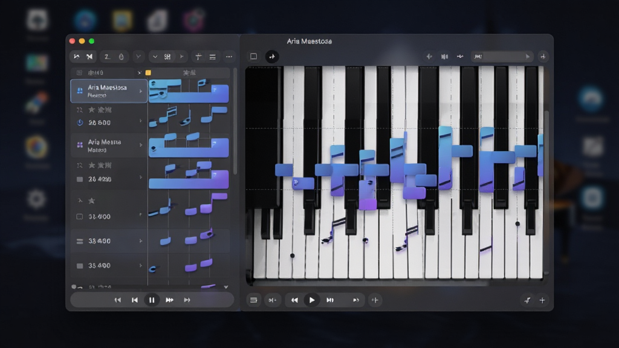Image resolution: width=619 pixels, height=348 pixels.
Task: Expand the 38 400 row arrow
Action: 141,241
